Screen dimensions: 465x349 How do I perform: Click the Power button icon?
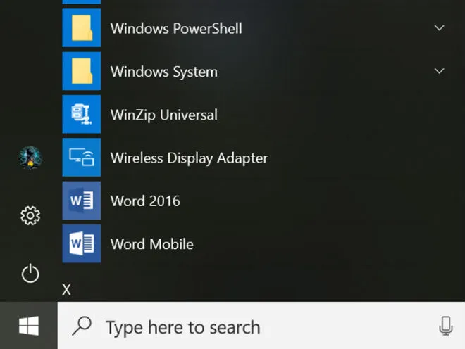(30, 273)
